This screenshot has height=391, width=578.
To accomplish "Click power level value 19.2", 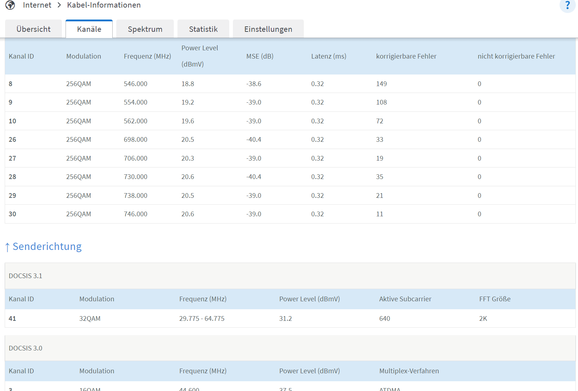I will (188, 102).
